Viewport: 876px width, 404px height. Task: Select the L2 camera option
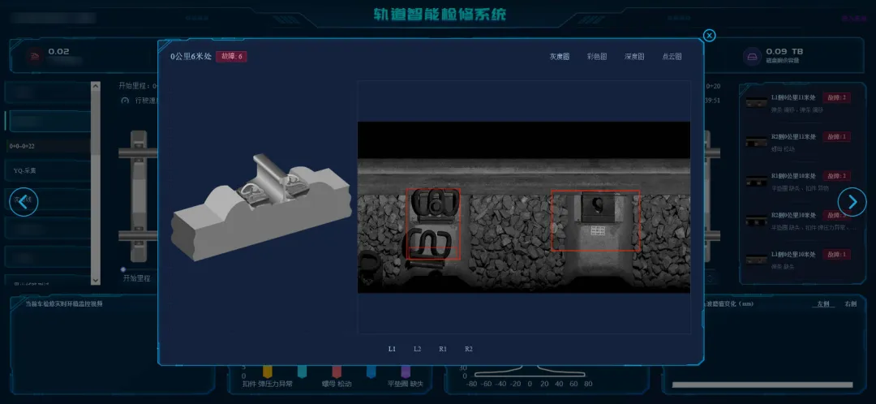[x=417, y=349]
